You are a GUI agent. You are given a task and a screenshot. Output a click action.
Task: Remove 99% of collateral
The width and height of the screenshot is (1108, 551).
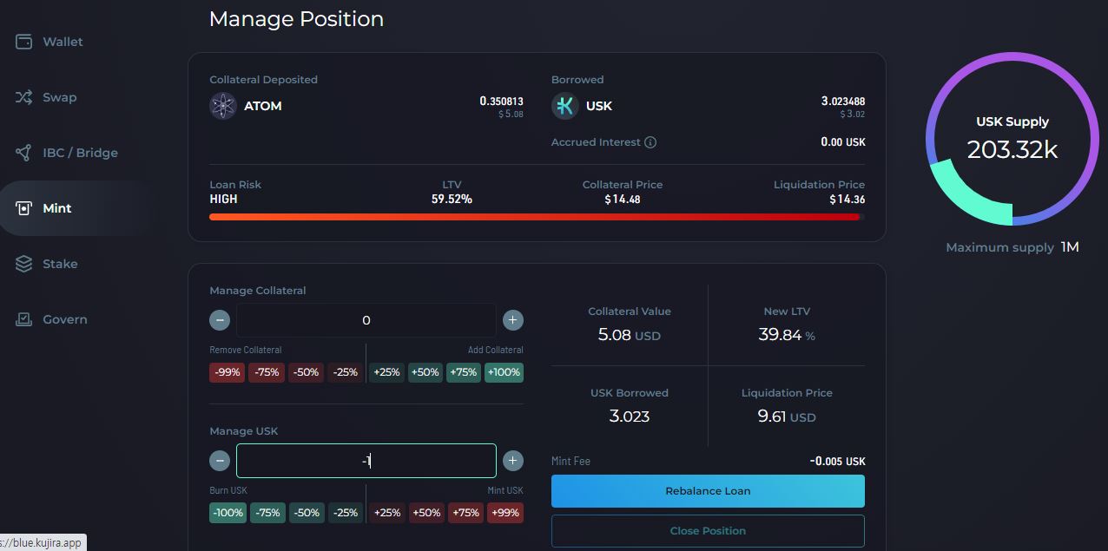[x=228, y=372]
